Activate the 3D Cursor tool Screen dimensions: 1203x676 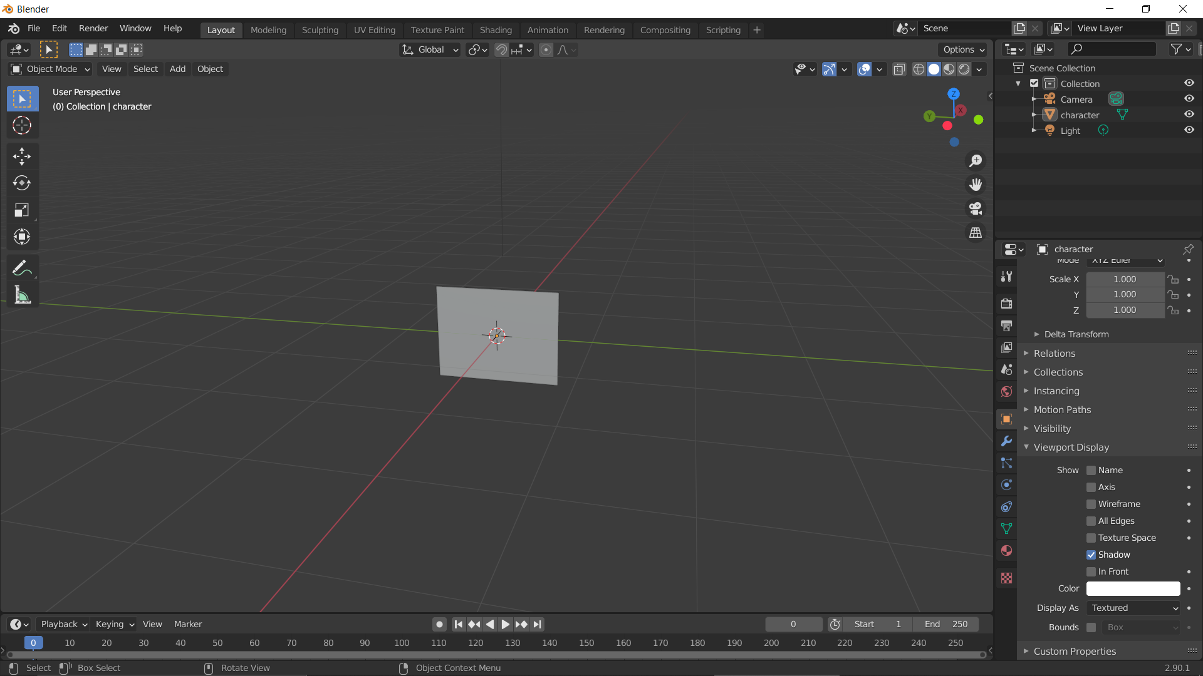click(x=22, y=125)
